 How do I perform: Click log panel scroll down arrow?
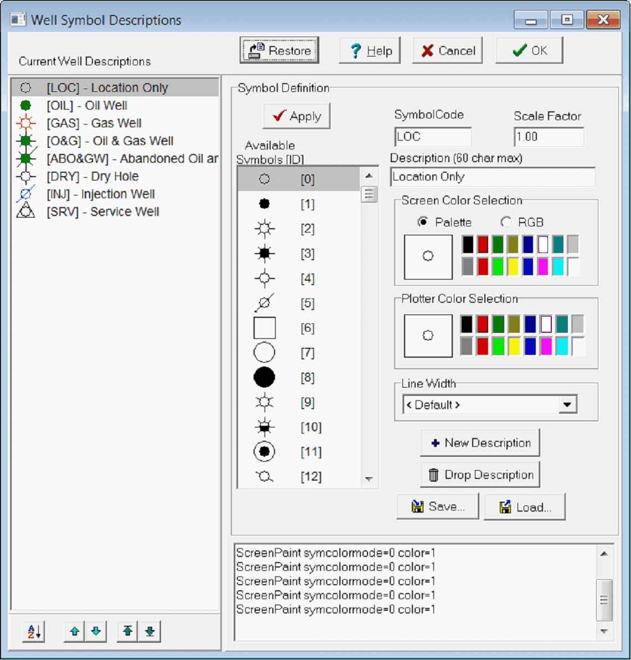point(604,631)
